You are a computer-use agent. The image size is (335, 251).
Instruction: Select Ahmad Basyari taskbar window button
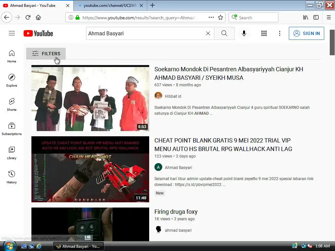point(79,246)
